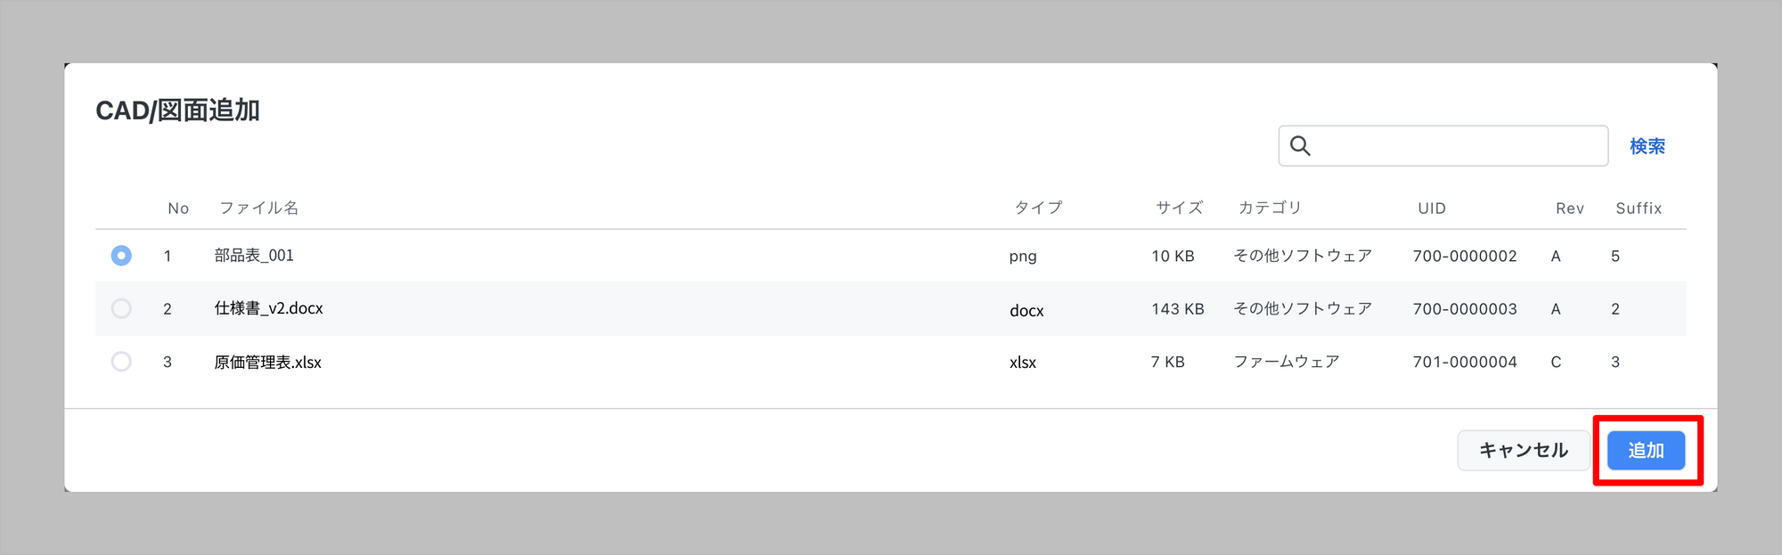Click the UID column header
This screenshot has width=1782, height=555.
pyautogui.click(x=1432, y=208)
